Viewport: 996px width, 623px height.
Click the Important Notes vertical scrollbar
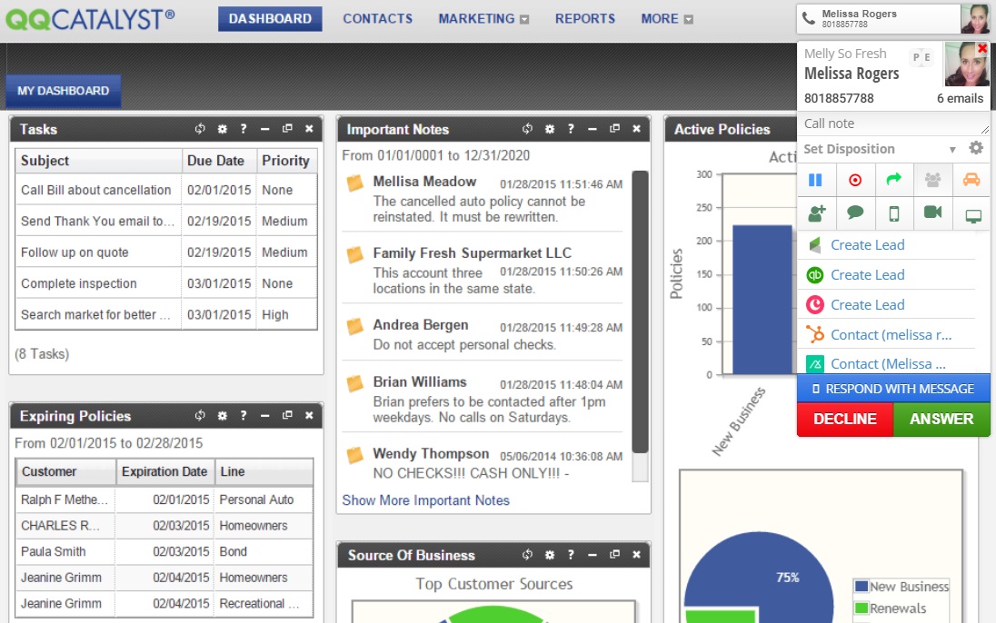click(x=641, y=311)
